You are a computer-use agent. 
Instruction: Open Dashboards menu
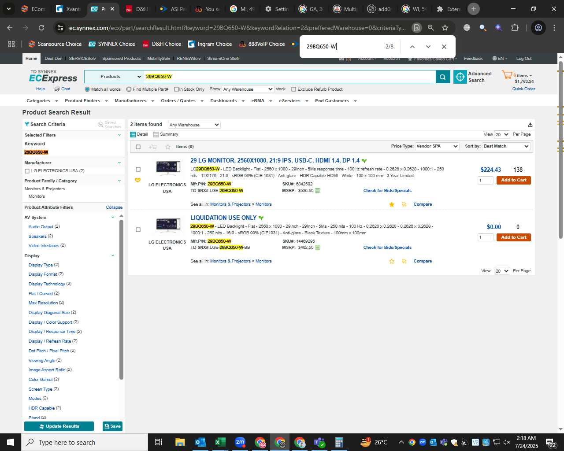[x=227, y=101]
